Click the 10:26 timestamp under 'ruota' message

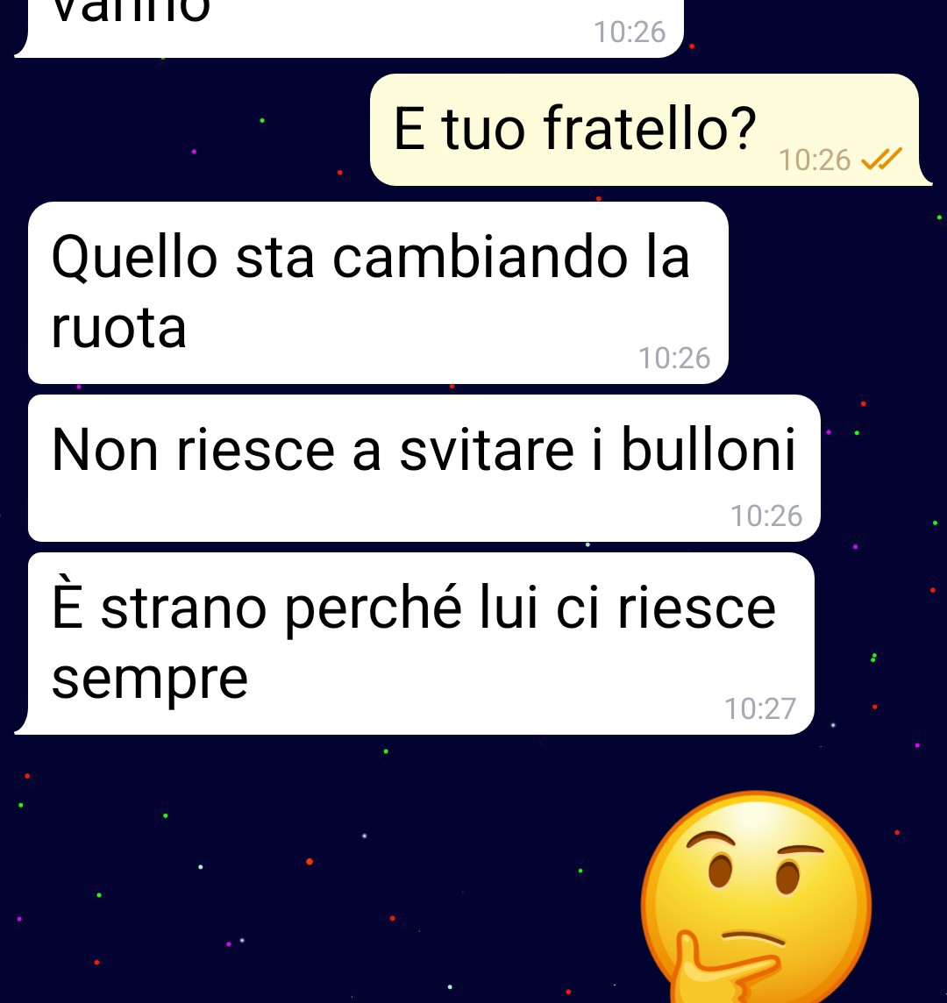(x=674, y=359)
